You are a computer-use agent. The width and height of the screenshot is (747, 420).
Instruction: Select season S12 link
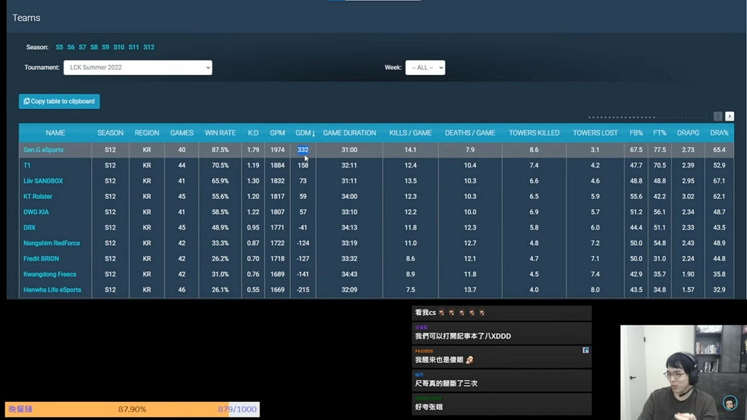(x=149, y=47)
